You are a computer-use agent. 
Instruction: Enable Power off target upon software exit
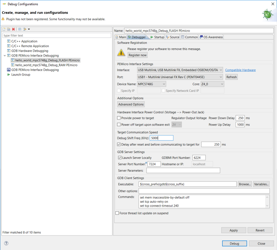(119, 124)
